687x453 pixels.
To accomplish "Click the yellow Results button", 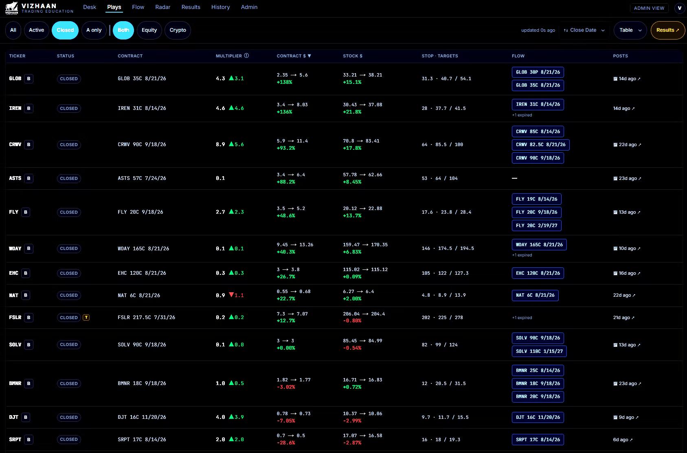I will pos(668,30).
